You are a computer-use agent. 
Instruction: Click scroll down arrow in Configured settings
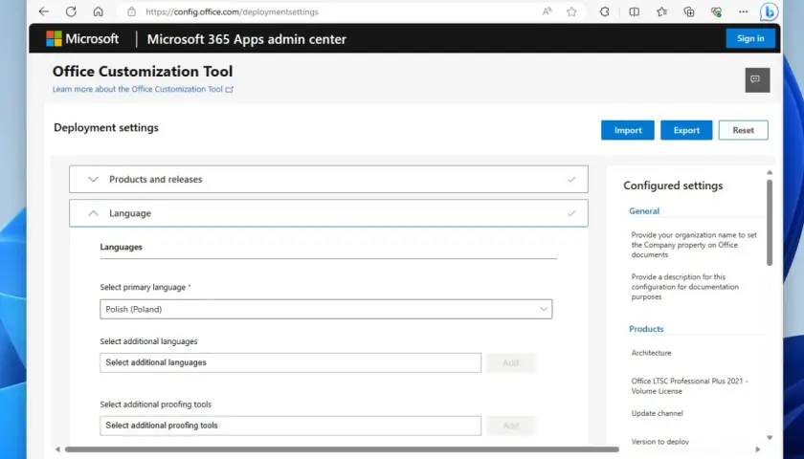pos(770,438)
